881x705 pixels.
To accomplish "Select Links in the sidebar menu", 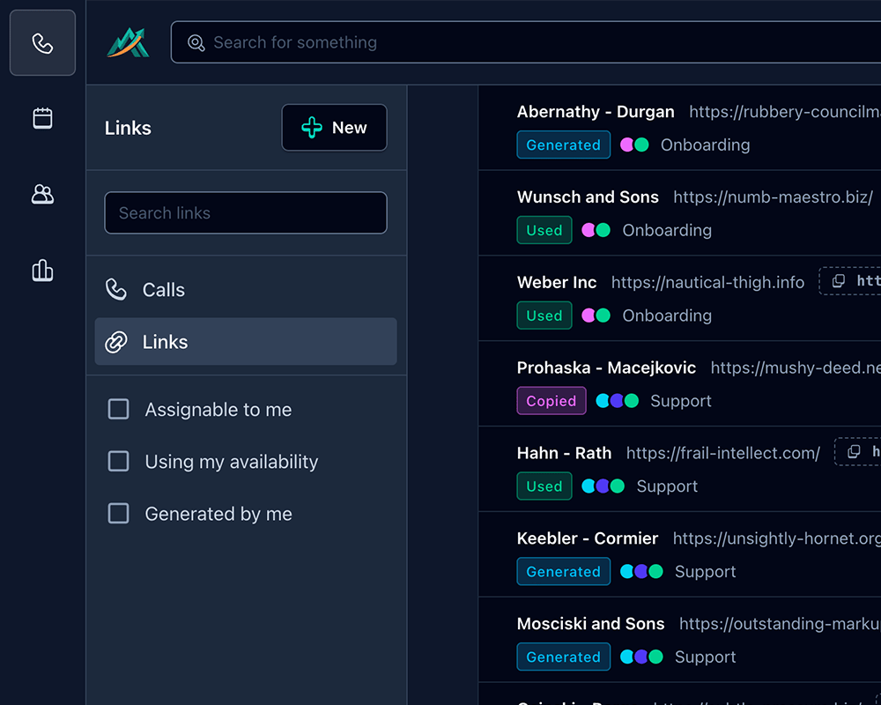I will pyautogui.click(x=246, y=342).
